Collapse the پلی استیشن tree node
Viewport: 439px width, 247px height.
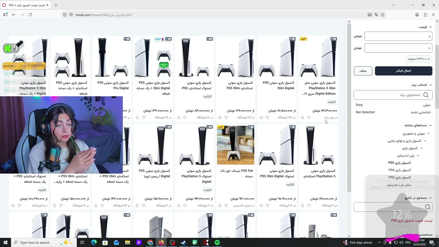(418, 155)
